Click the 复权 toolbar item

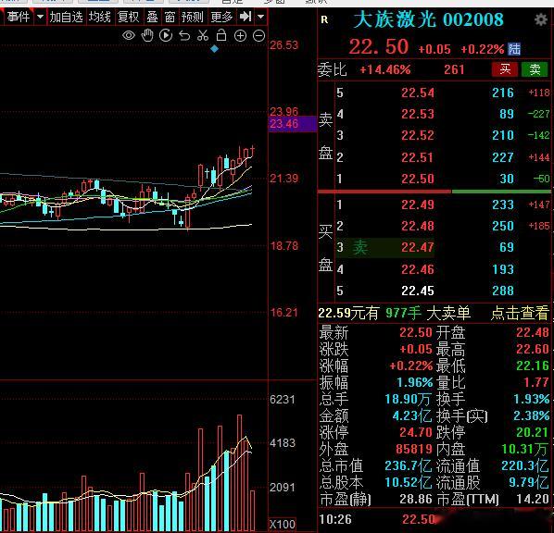coord(129,17)
